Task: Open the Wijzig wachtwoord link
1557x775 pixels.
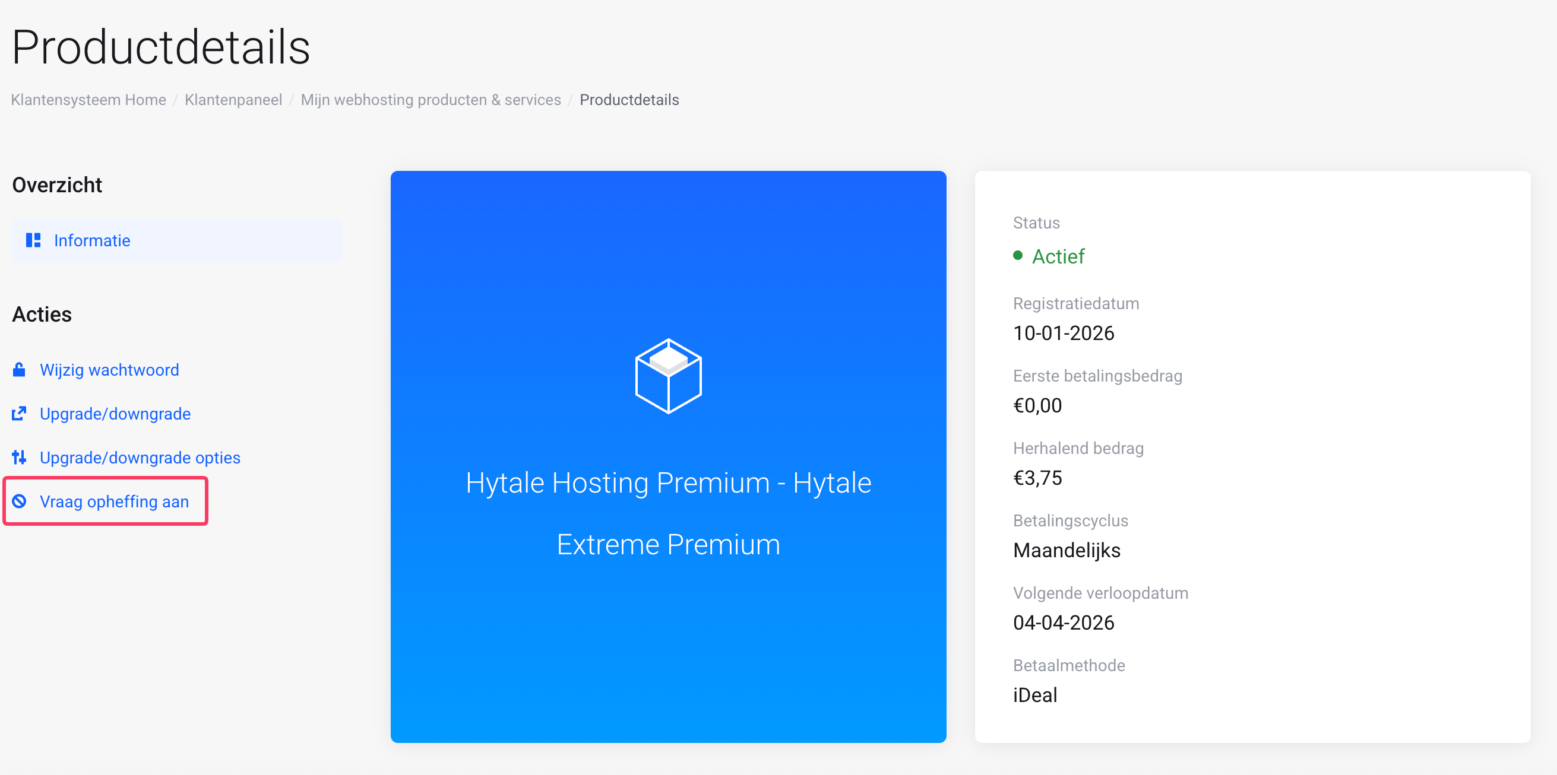Action: [x=109, y=370]
